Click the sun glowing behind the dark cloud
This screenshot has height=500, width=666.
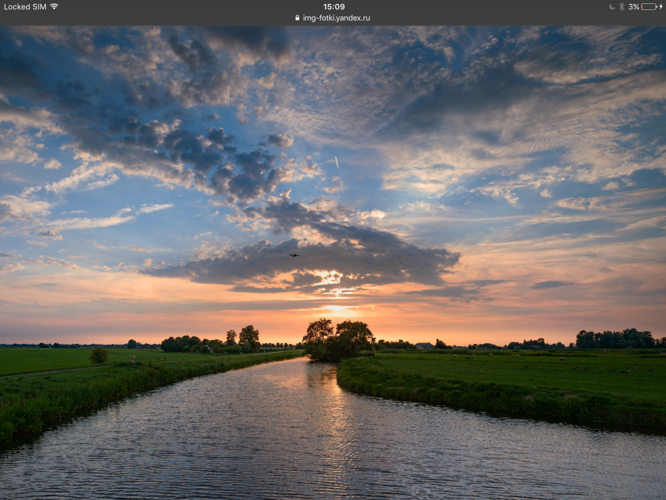coord(329,279)
